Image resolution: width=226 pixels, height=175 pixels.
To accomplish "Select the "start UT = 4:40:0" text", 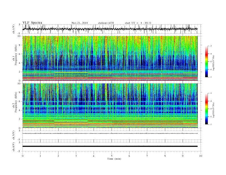I will [138, 23].
